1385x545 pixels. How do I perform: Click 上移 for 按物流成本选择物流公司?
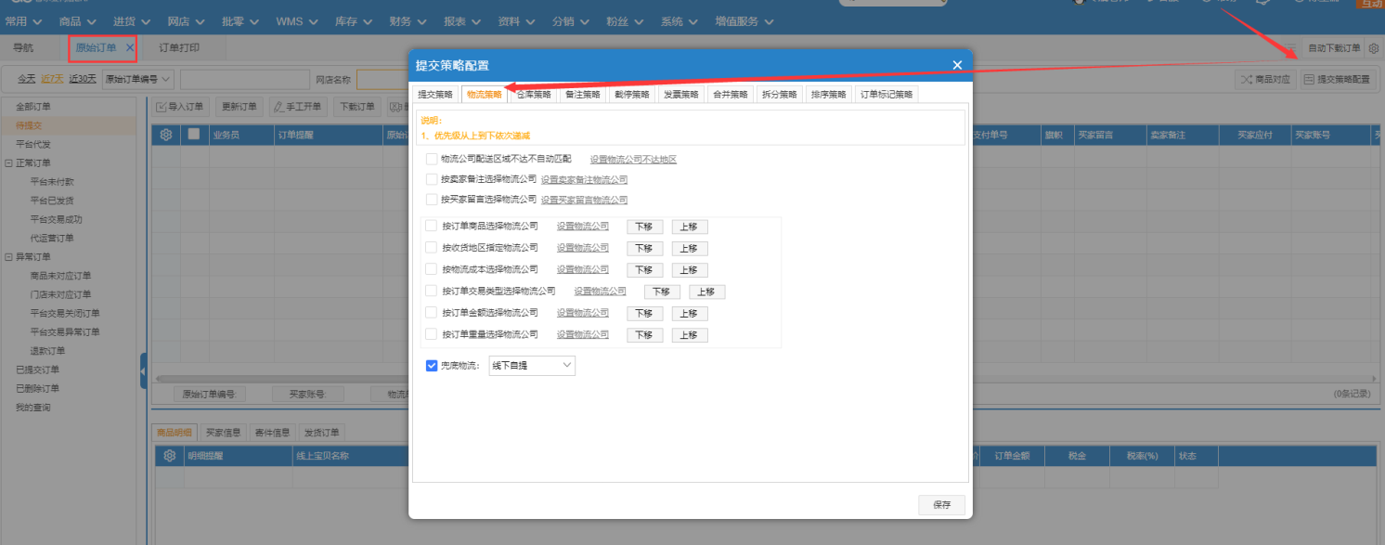[690, 270]
